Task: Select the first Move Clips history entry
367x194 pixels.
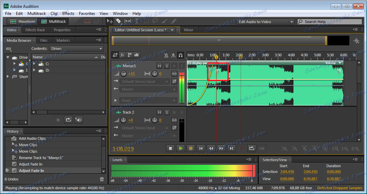Action: point(28,145)
